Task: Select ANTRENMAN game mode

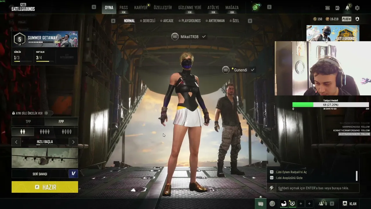Action: click(215, 21)
